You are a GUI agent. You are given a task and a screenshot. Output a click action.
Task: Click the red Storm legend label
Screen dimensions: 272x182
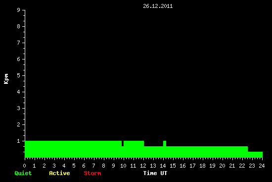(92, 173)
